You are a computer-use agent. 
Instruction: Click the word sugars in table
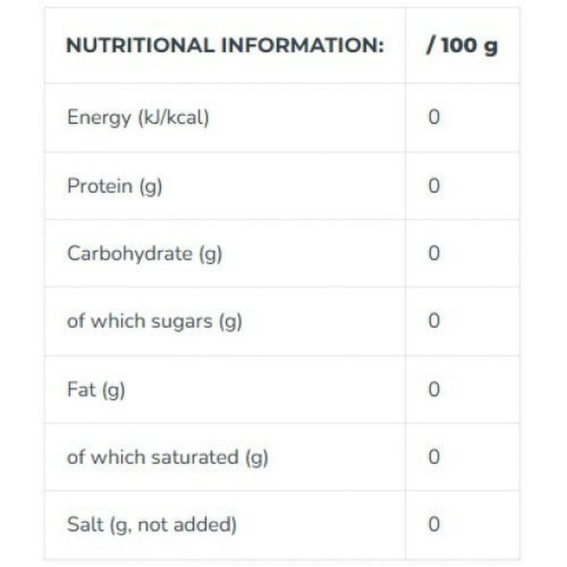(182, 322)
